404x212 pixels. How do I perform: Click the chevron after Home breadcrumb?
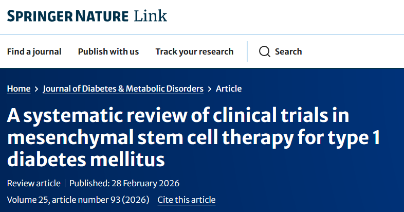pos(36,89)
